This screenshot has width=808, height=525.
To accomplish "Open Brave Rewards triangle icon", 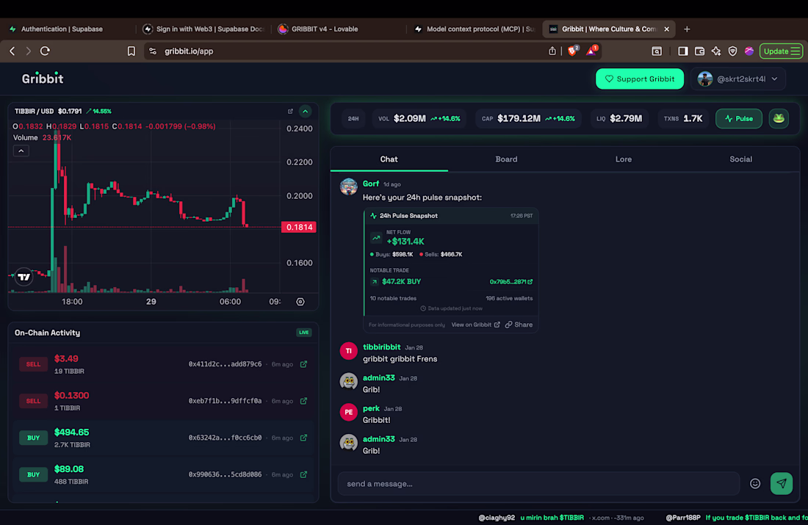I will 591,51.
